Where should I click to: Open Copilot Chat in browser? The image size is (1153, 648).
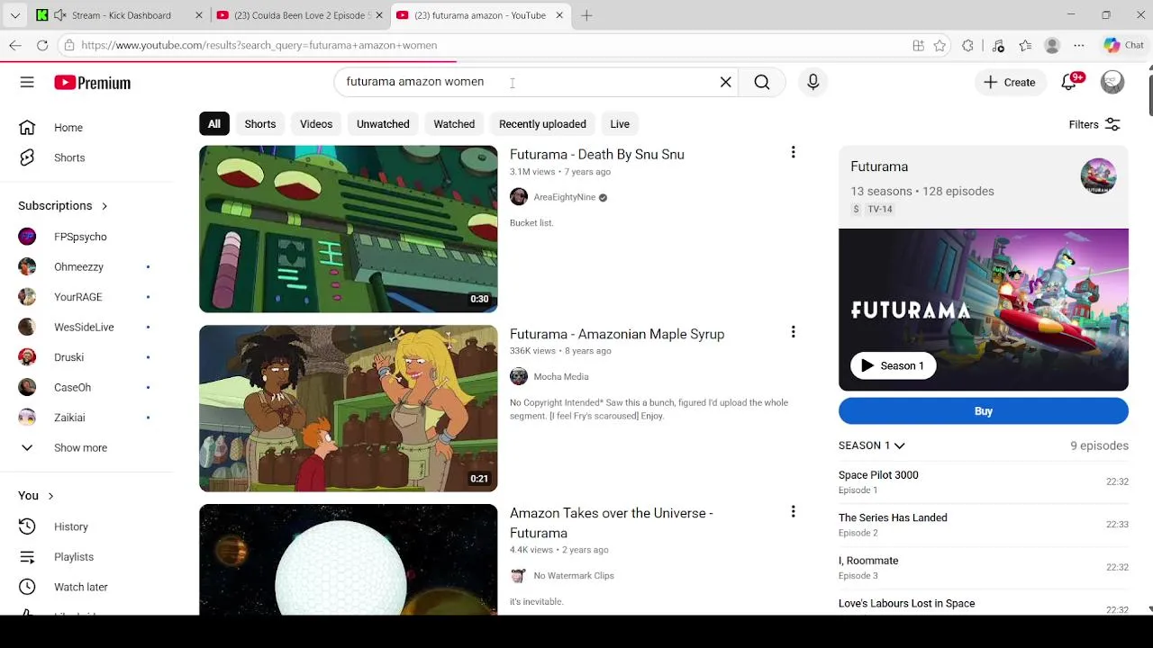click(1123, 45)
